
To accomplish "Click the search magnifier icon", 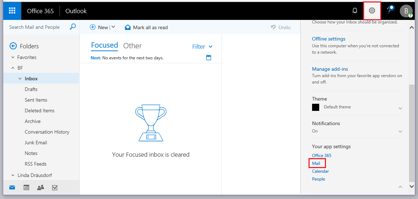I will coord(73,27).
